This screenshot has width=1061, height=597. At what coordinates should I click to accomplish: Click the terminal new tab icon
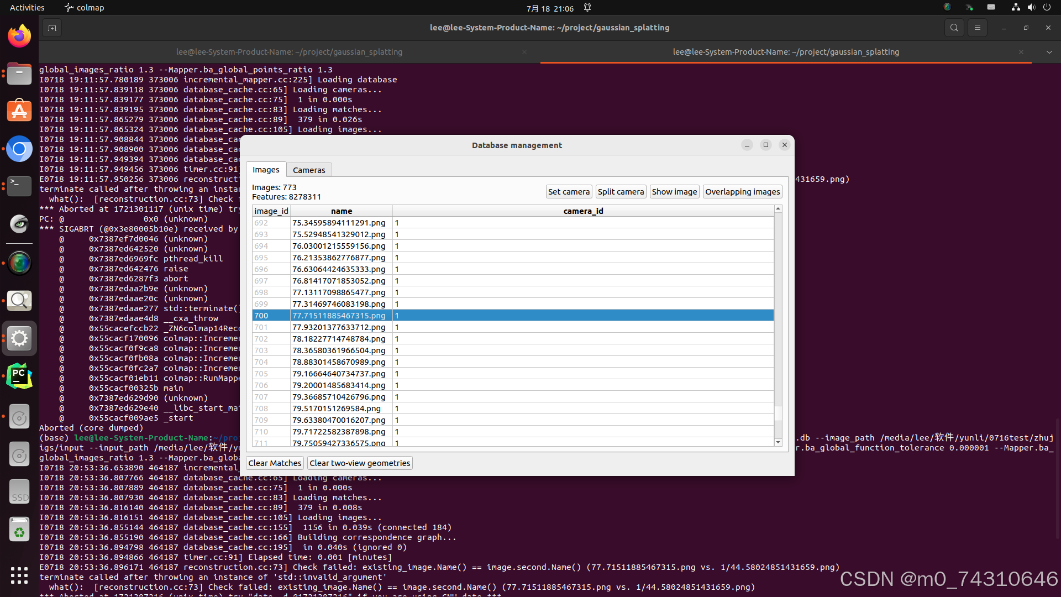(52, 28)
